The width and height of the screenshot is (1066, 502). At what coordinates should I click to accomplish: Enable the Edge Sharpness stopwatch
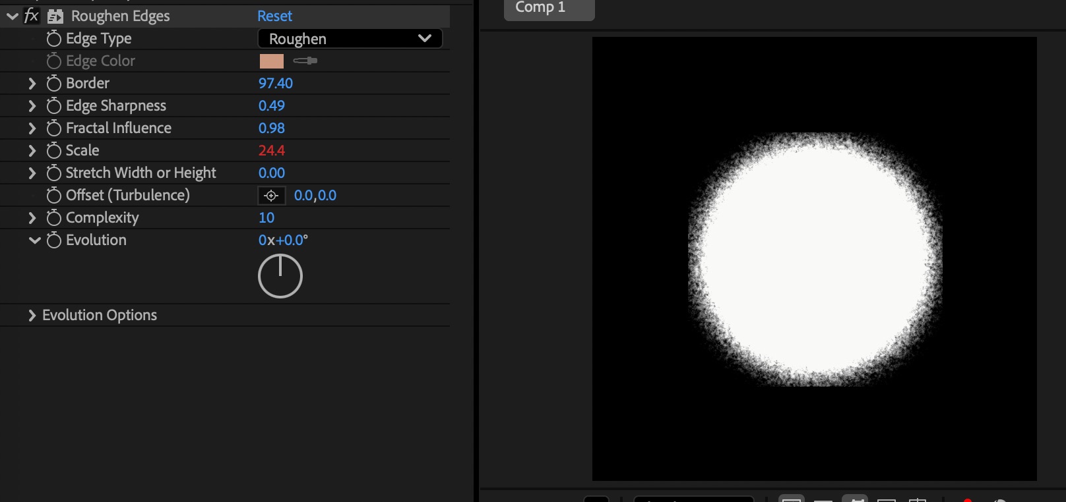(54, 106)
